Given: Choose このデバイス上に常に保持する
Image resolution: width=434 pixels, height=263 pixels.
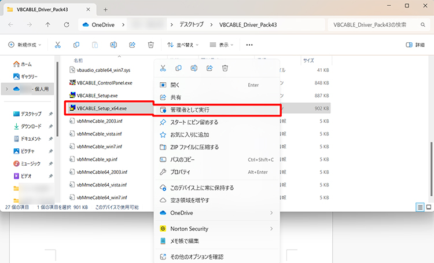Looking at the screenshot, I should (217, 188).
